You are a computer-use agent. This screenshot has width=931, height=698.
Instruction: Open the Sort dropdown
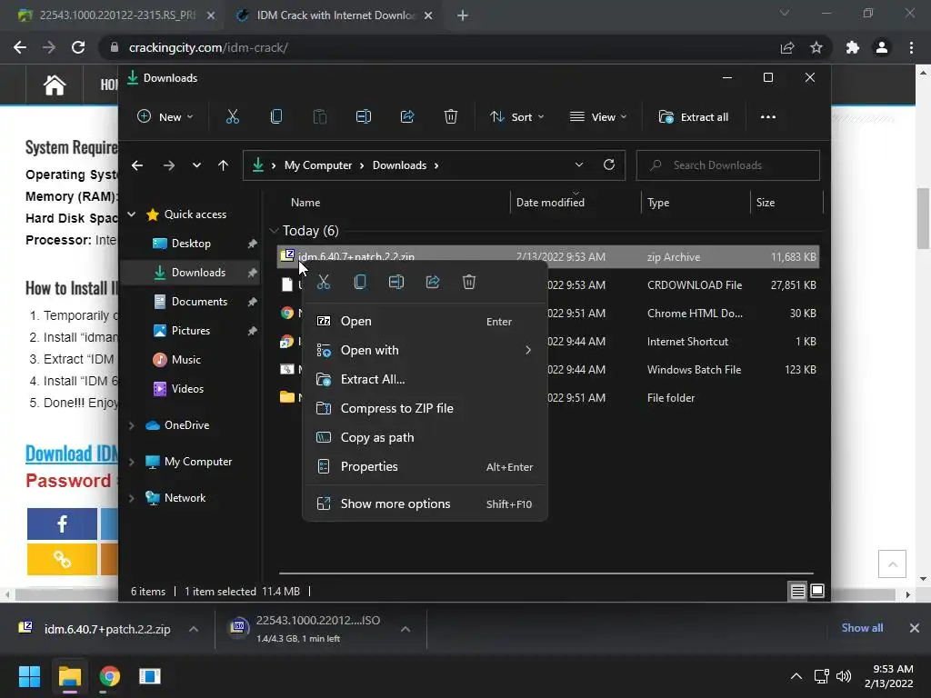516,117
